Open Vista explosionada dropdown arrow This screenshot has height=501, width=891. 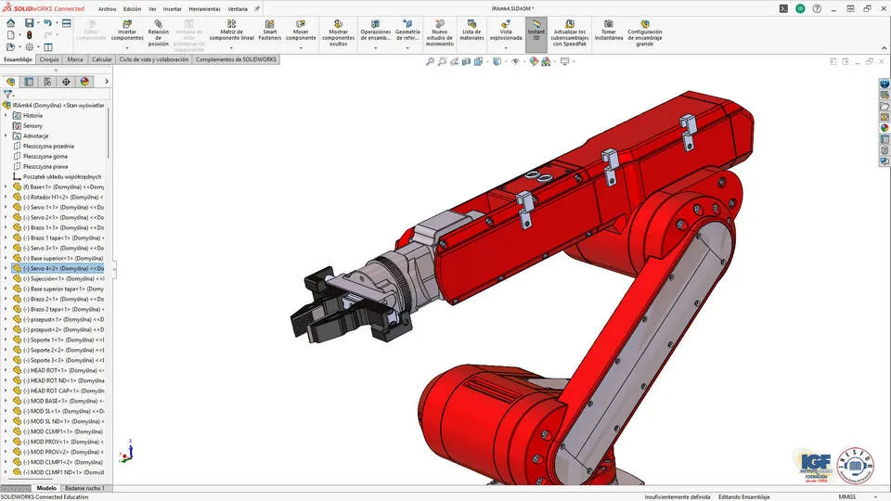point(506,48)
